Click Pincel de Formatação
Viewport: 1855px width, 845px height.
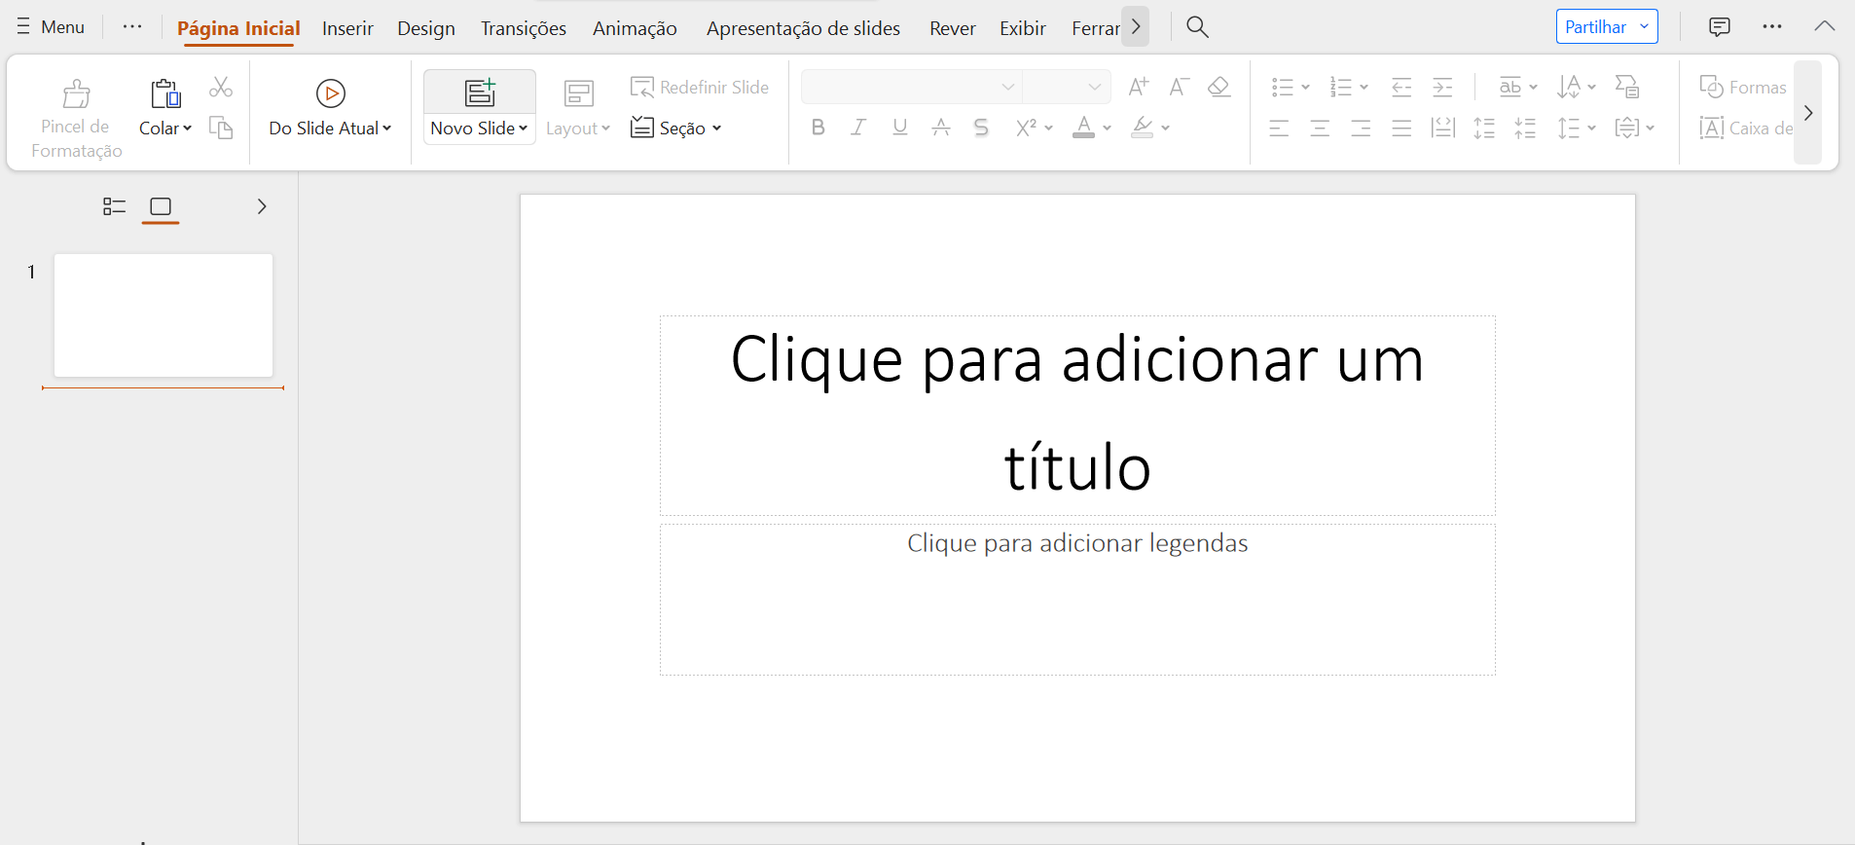(x=76, y=119)
